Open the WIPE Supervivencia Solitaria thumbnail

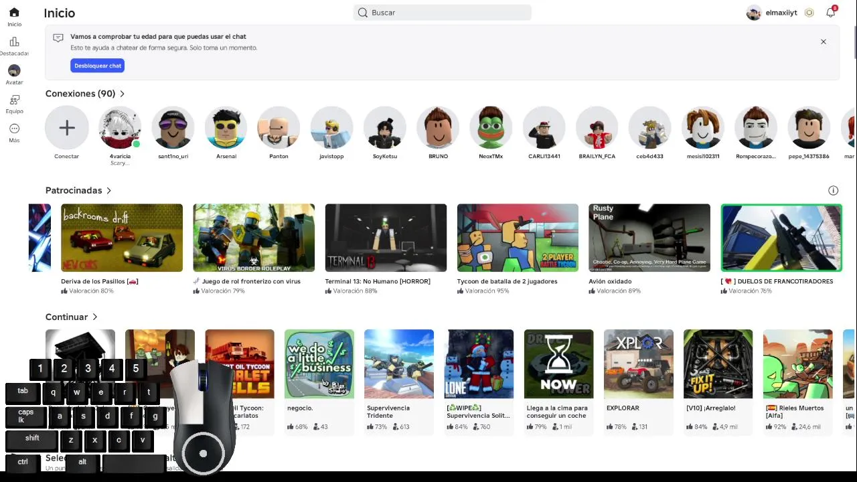(x=479, y=364)
